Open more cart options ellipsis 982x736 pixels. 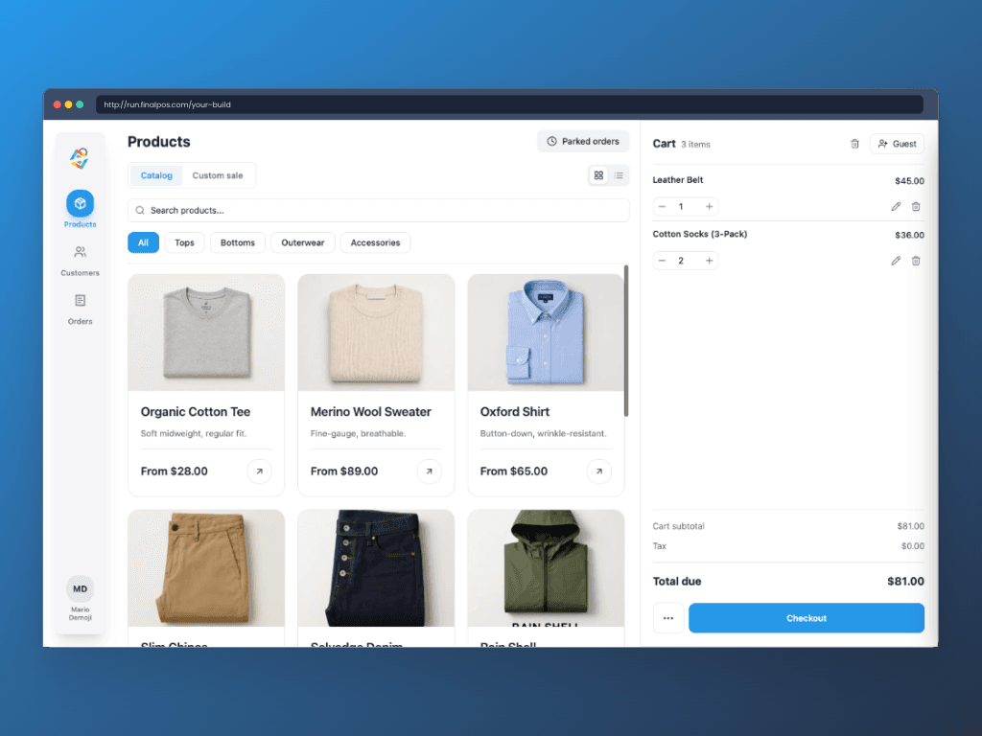[x=668, y=618]
